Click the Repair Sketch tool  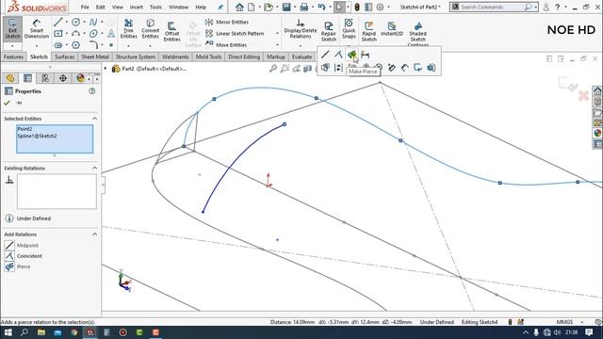point(329,31)
